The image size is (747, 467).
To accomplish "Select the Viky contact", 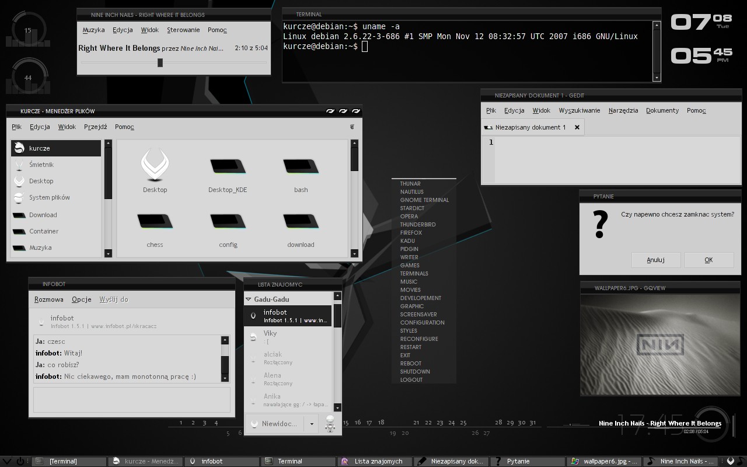I will pos(288,337).
